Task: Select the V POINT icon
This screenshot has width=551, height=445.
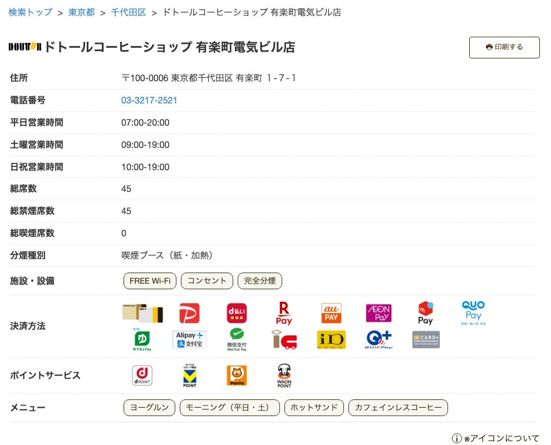Action: pos(189,375)
